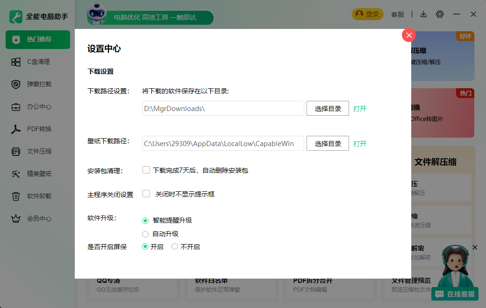Select 软件卸载 trash icon
The image size is (486, 308).
(16, 196)
